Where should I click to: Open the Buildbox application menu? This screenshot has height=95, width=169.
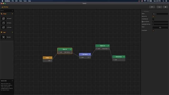tap(7, 1)
